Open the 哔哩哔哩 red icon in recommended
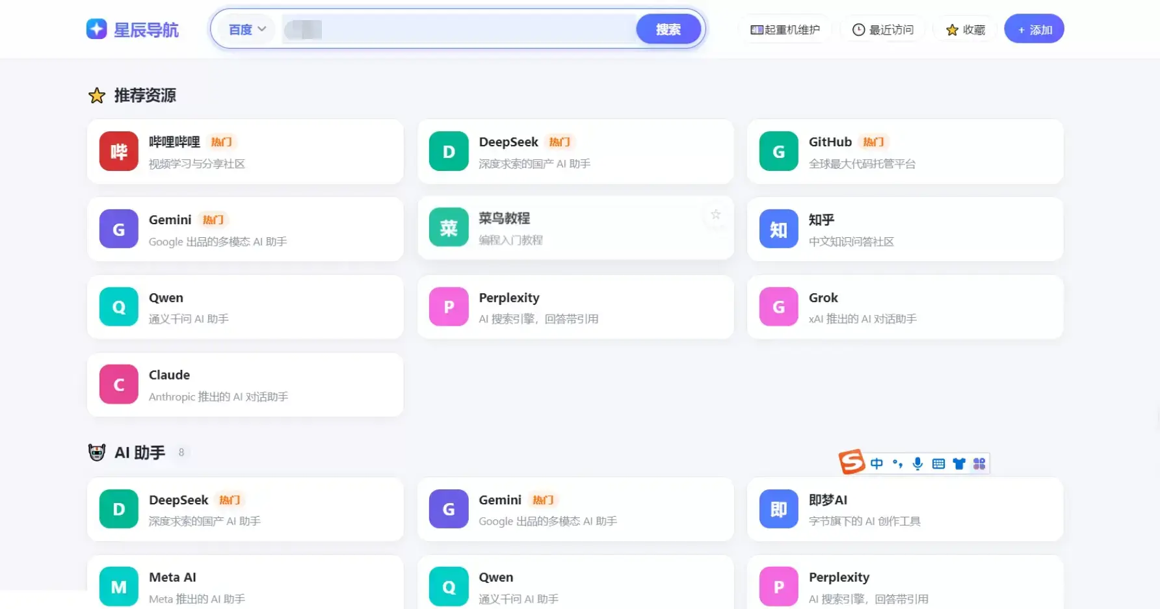 point(119,151)
